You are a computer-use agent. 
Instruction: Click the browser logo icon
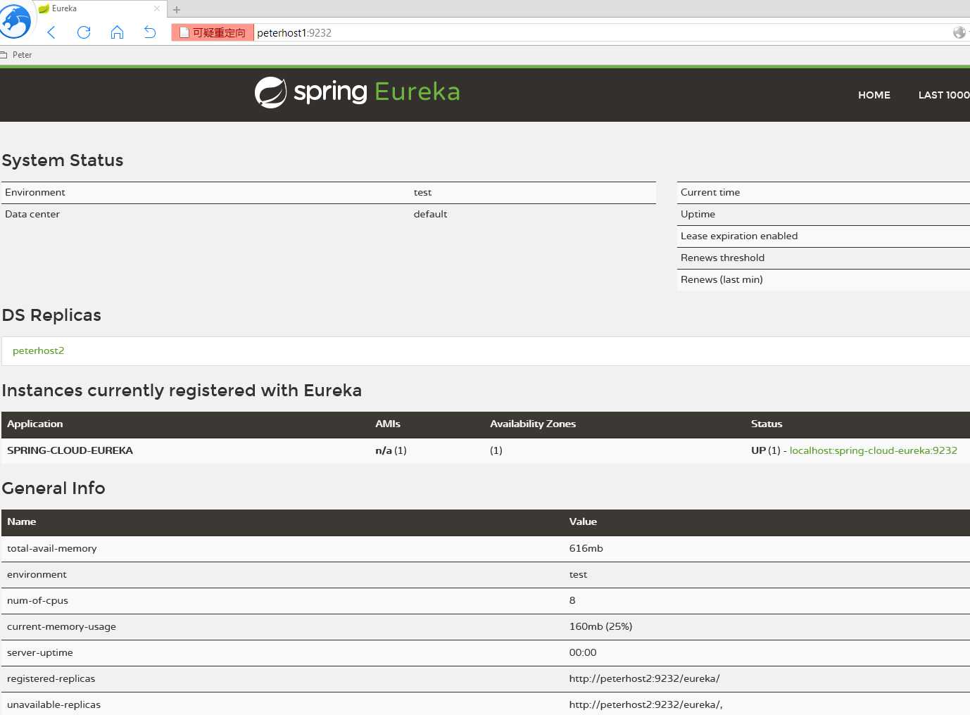pos(15,20)
